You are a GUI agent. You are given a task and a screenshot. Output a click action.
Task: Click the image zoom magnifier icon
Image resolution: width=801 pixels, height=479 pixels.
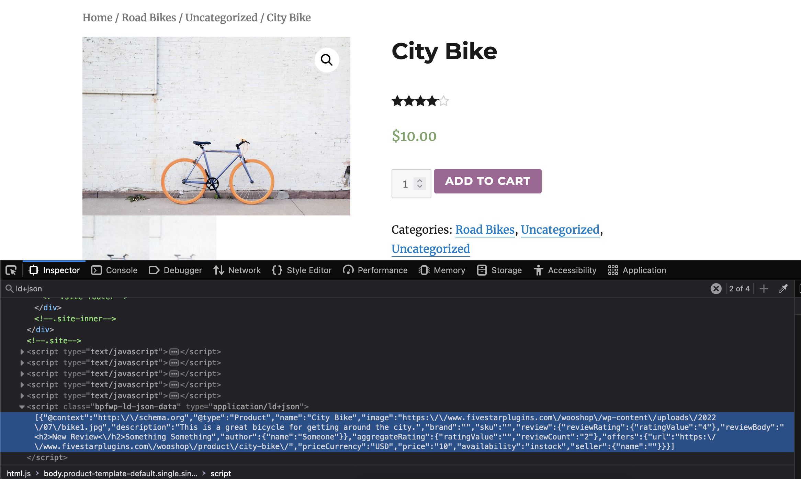(x=327, y=60)
